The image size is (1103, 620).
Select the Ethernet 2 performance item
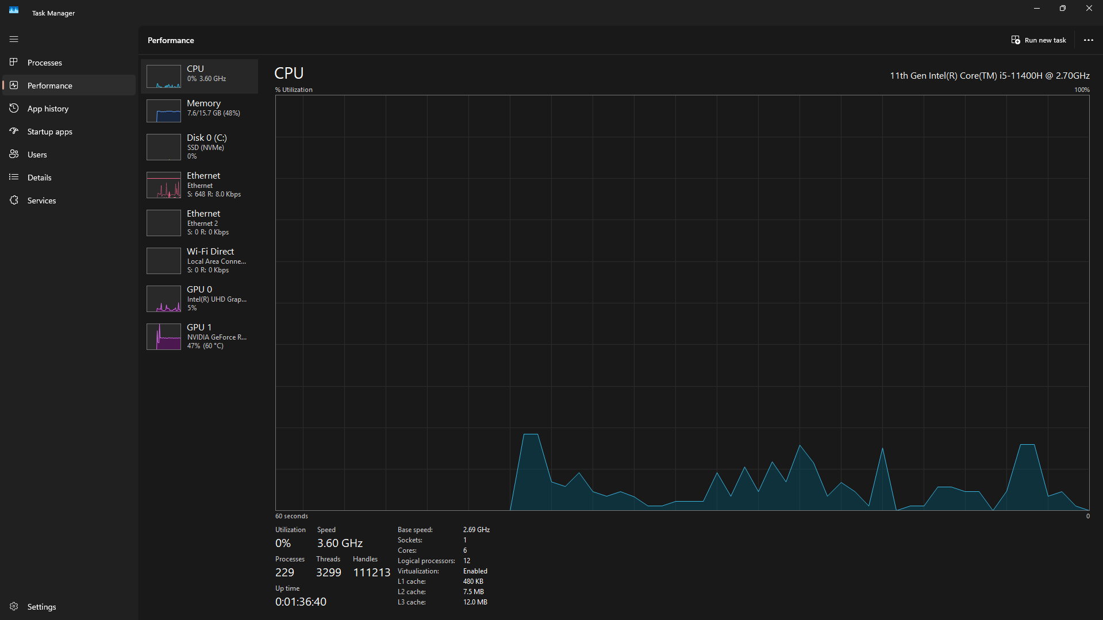(x=199, y=222)
